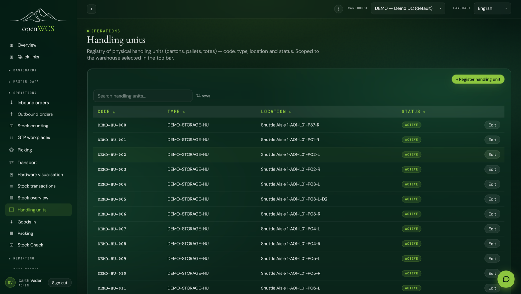This screenshot has width=521, height=294.
Task: Click location Shuttle Aisle 1-A01-L01-P04-L
Action: coord(290,229)
